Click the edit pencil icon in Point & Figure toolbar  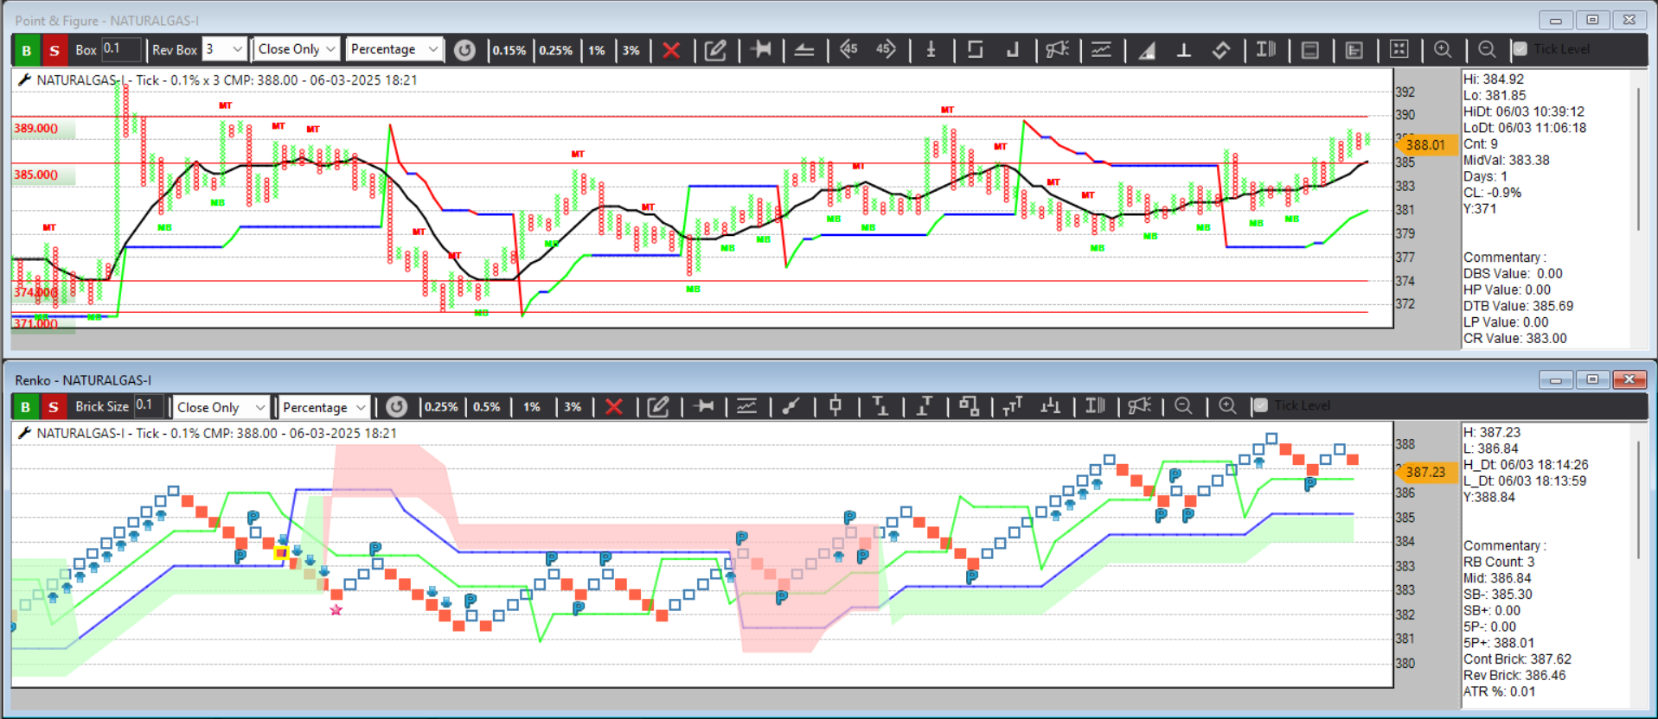pyautogui.click(x=715, y=50)
